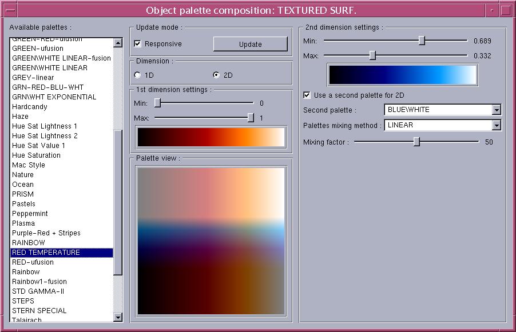Click the blue gradient preview strip

[402, 74]
